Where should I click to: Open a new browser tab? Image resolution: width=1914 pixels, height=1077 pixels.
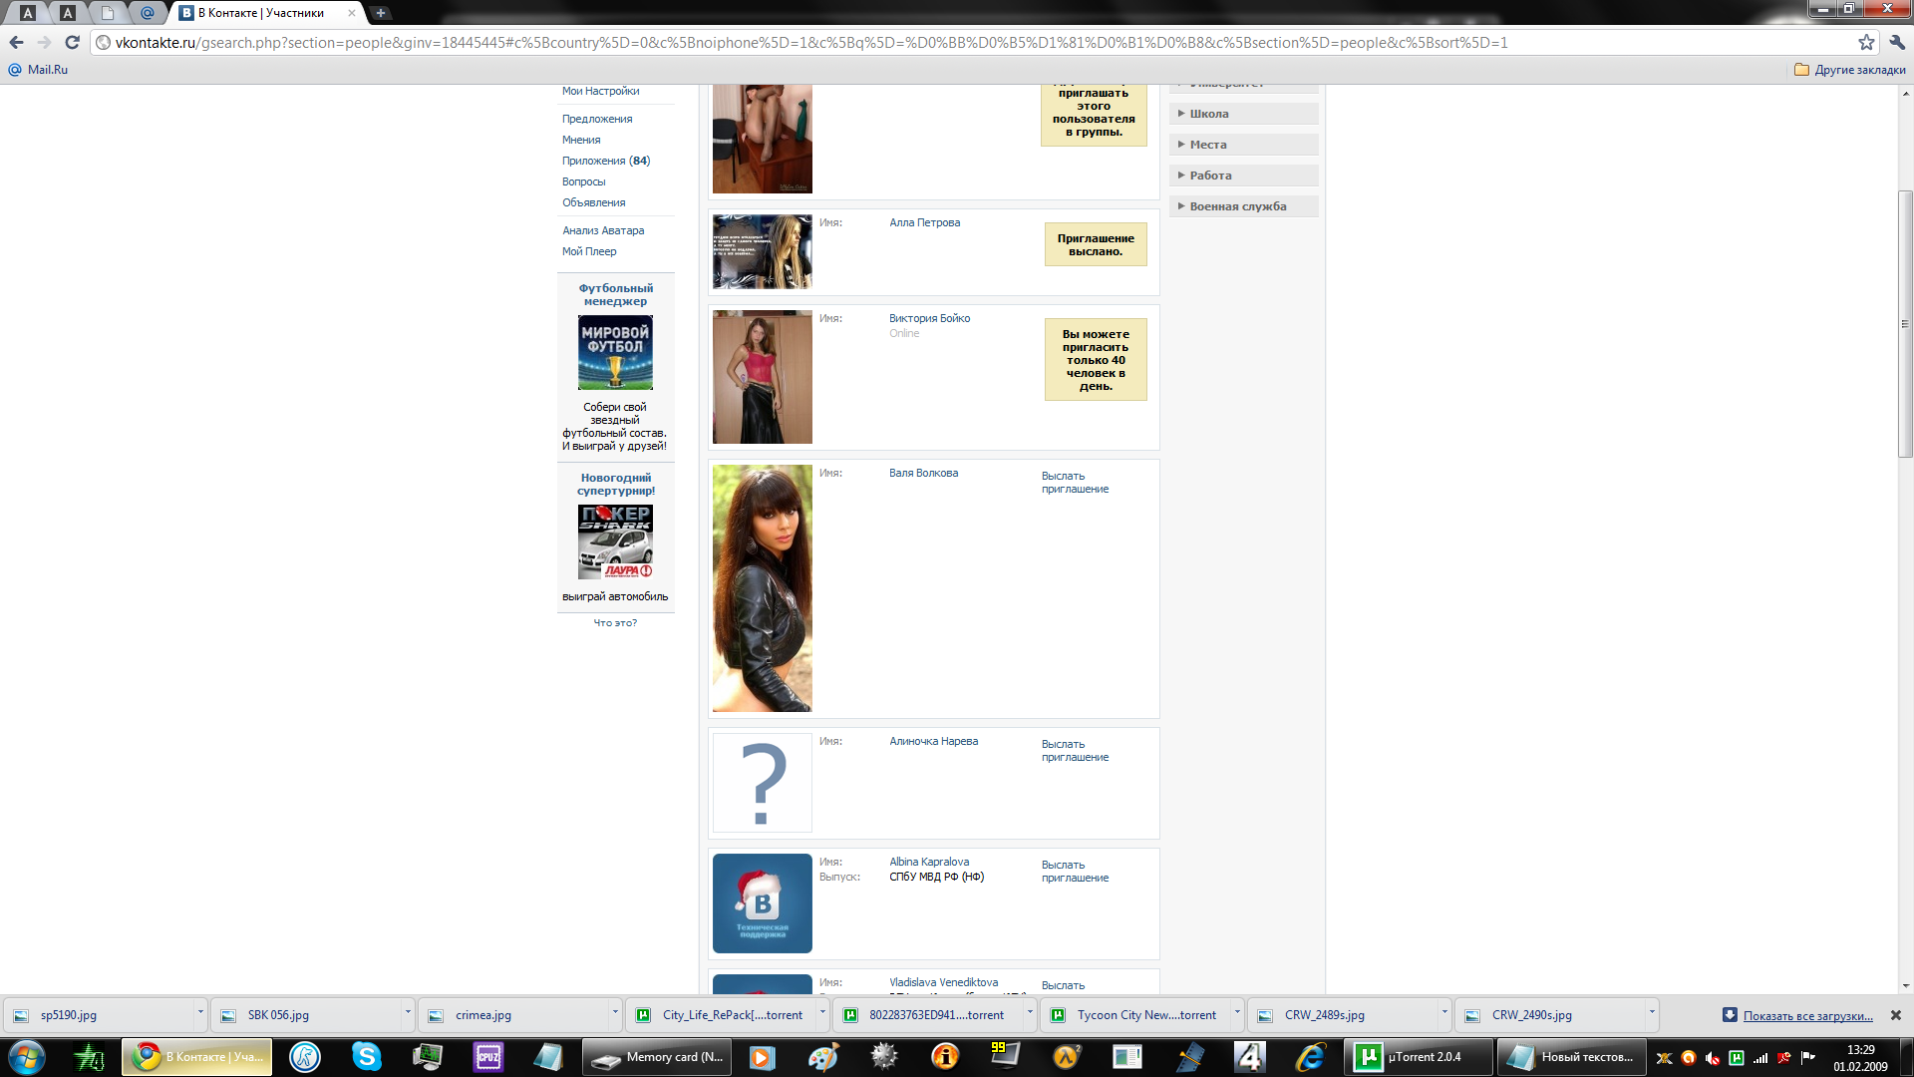click(x=380, y=13)
